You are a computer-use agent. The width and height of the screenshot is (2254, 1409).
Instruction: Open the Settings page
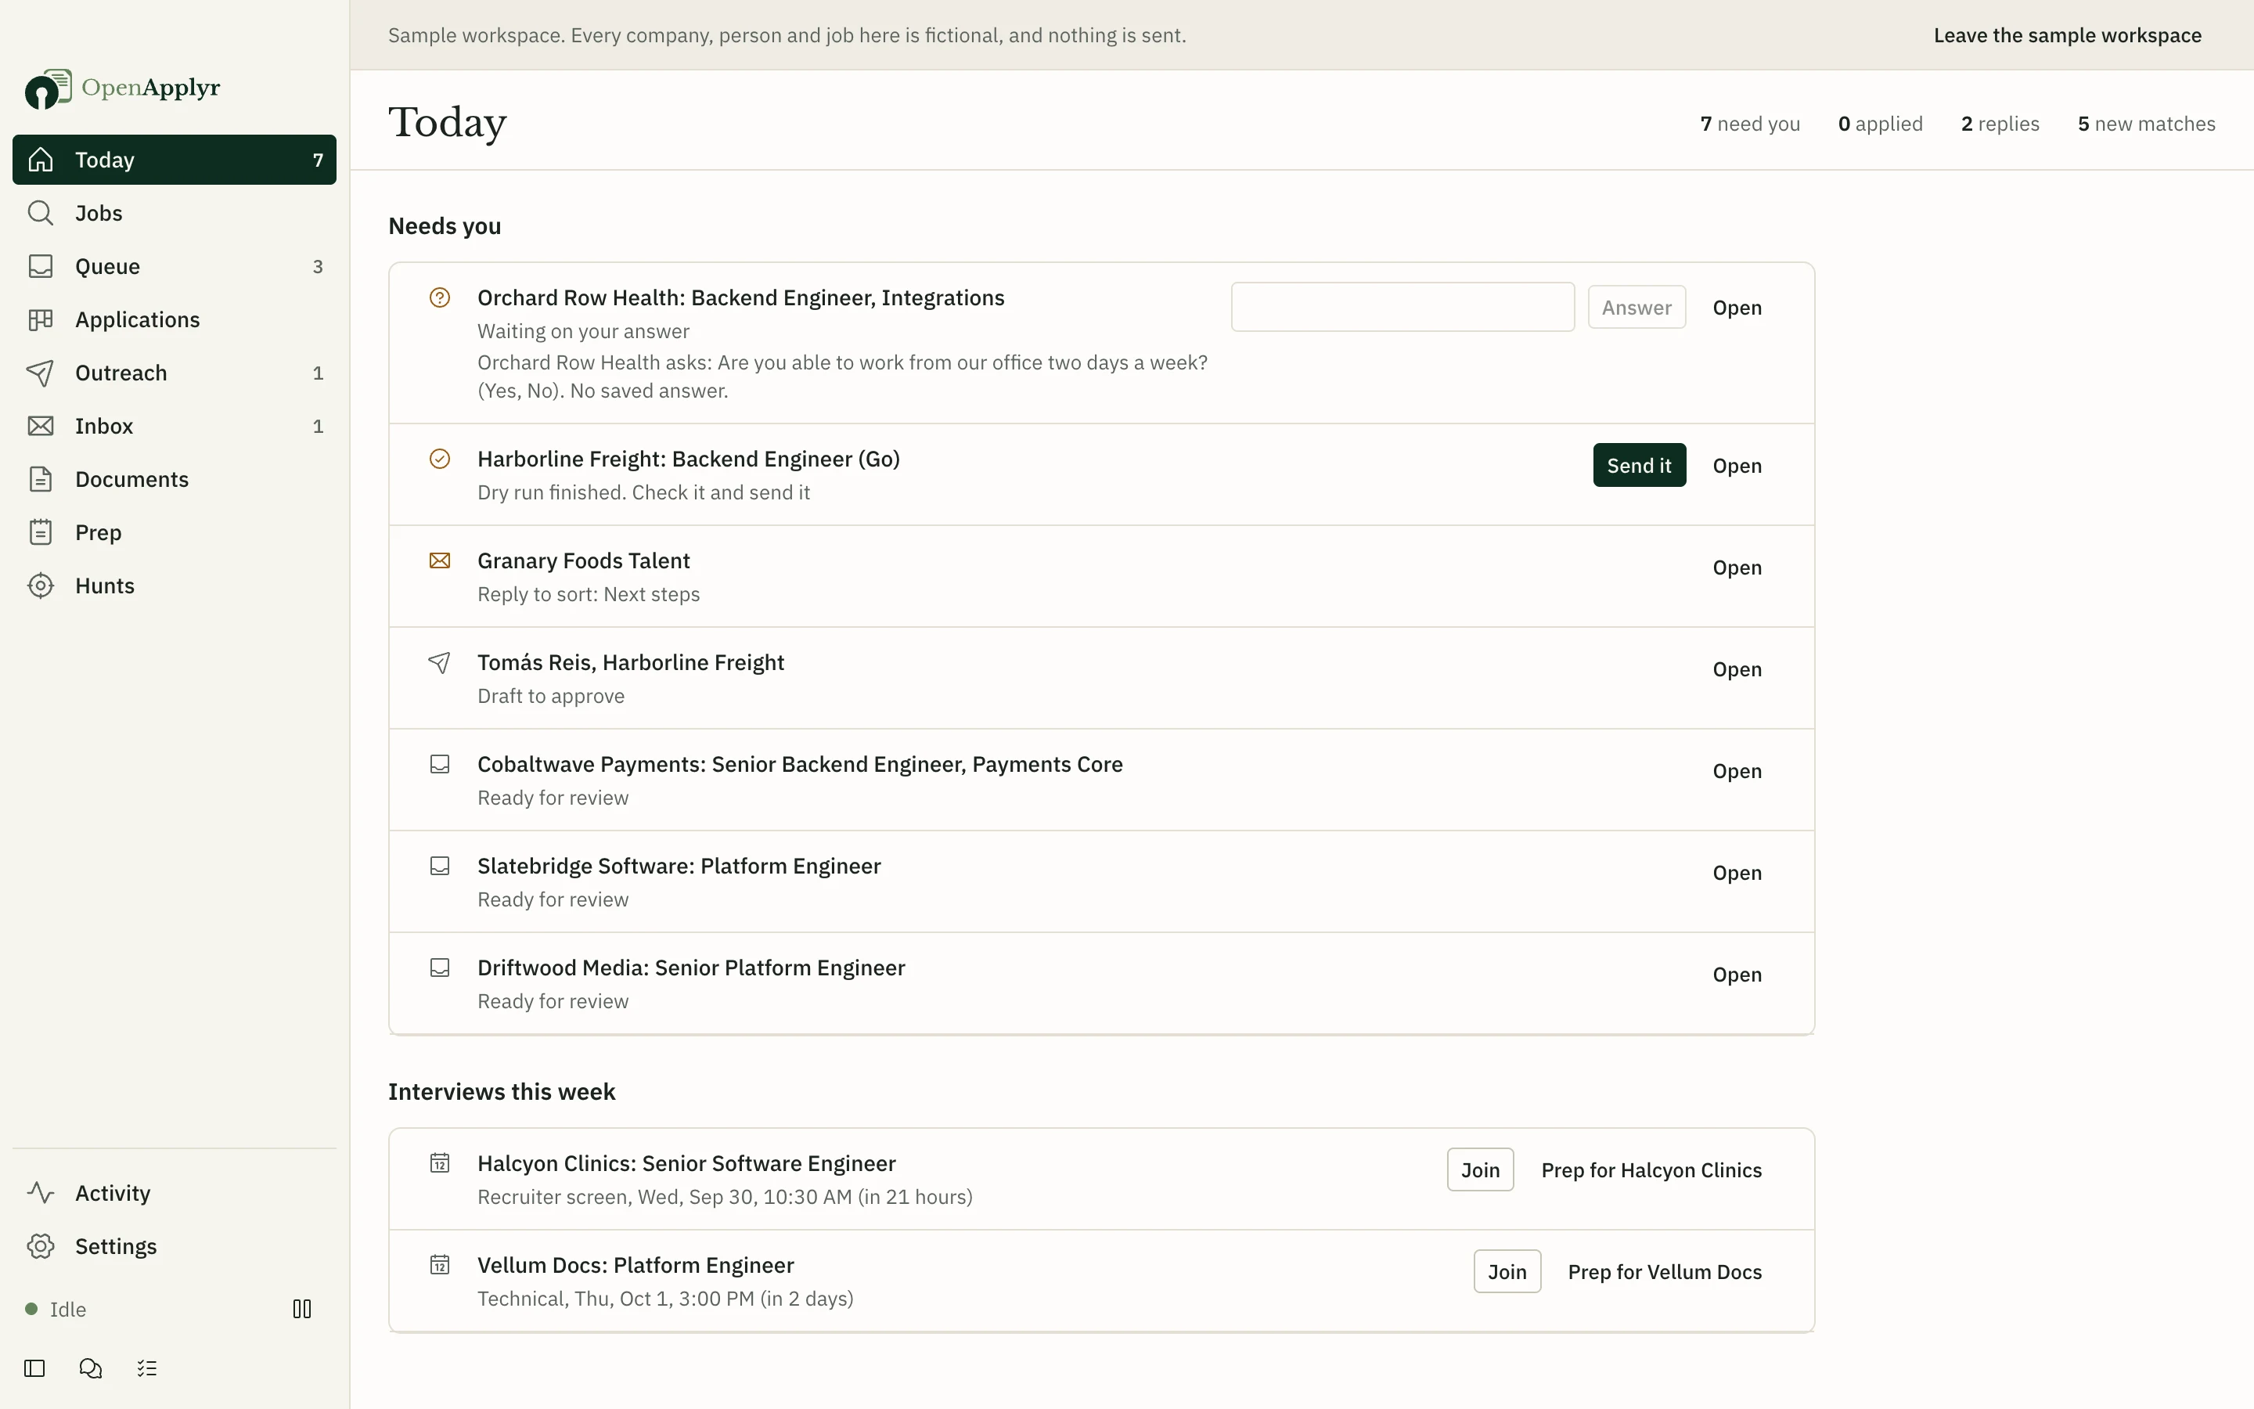tap(175, 1246)
